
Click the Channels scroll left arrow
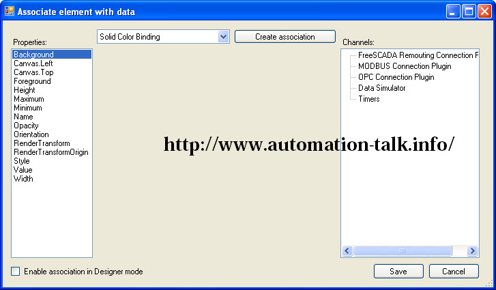click(x=347, y=251)
